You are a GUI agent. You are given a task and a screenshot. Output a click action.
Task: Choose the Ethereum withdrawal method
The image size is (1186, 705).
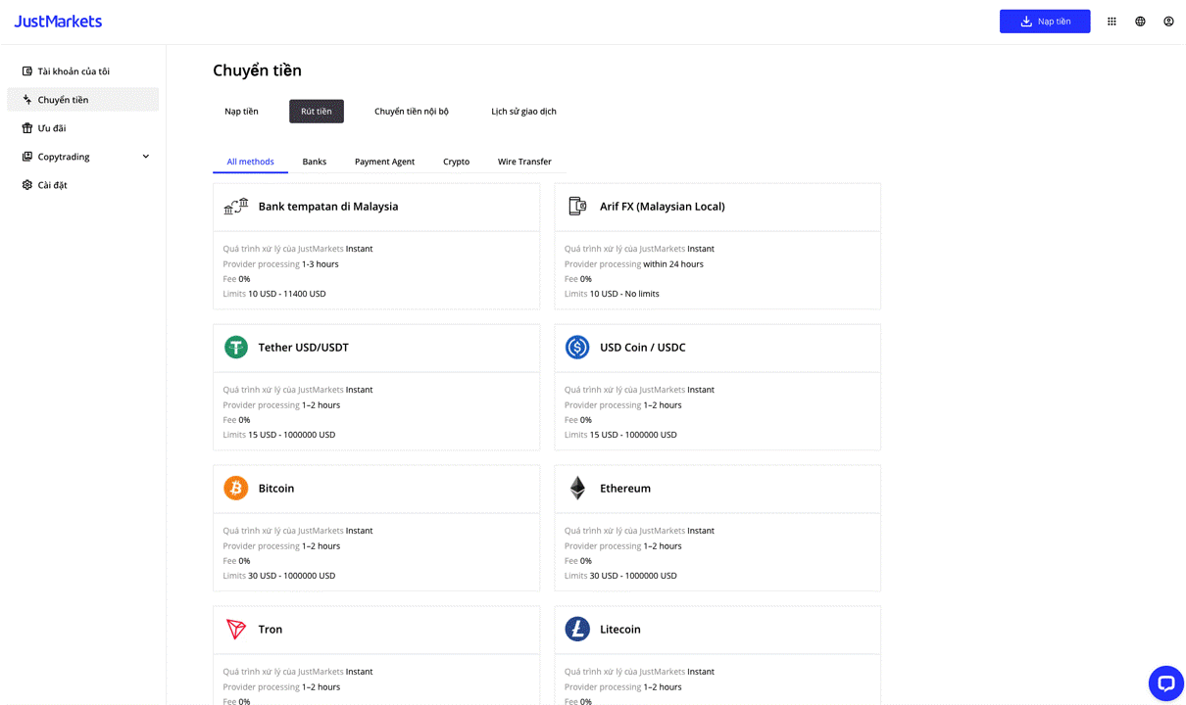(717, 528)
